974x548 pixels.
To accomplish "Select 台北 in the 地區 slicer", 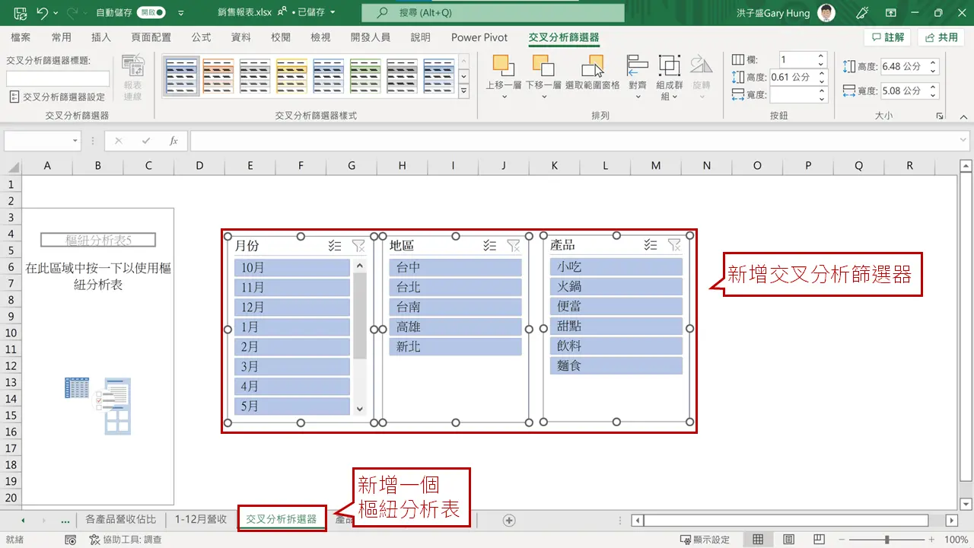I will click(455, 287).
